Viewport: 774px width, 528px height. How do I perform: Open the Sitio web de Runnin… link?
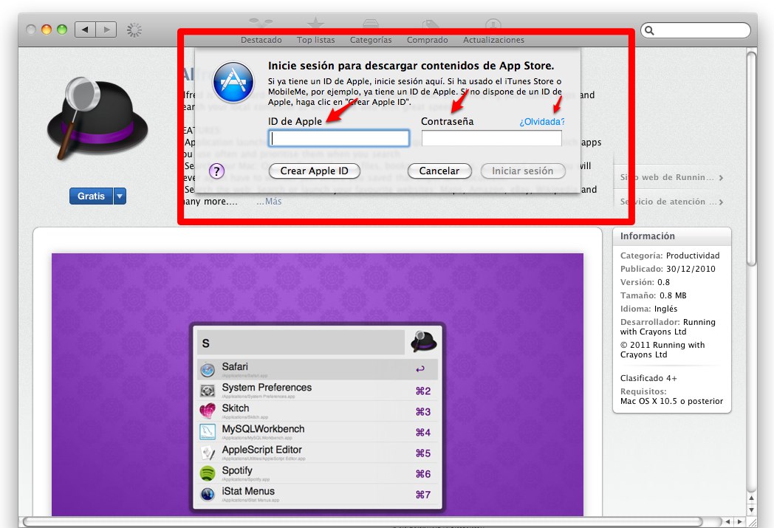pos(672,178)
